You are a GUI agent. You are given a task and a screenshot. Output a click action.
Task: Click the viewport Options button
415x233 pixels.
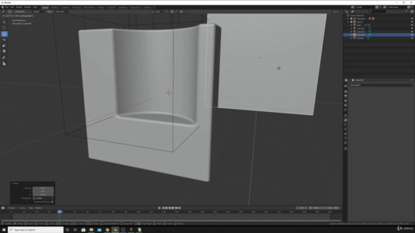point(337,12)
